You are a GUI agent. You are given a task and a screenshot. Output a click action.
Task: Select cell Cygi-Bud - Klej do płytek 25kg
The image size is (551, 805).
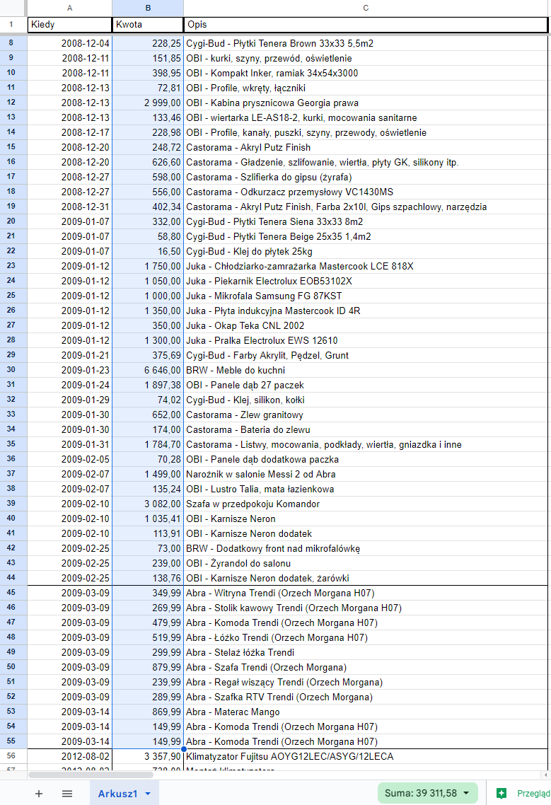pyautogui.click(x=366, y=252)
